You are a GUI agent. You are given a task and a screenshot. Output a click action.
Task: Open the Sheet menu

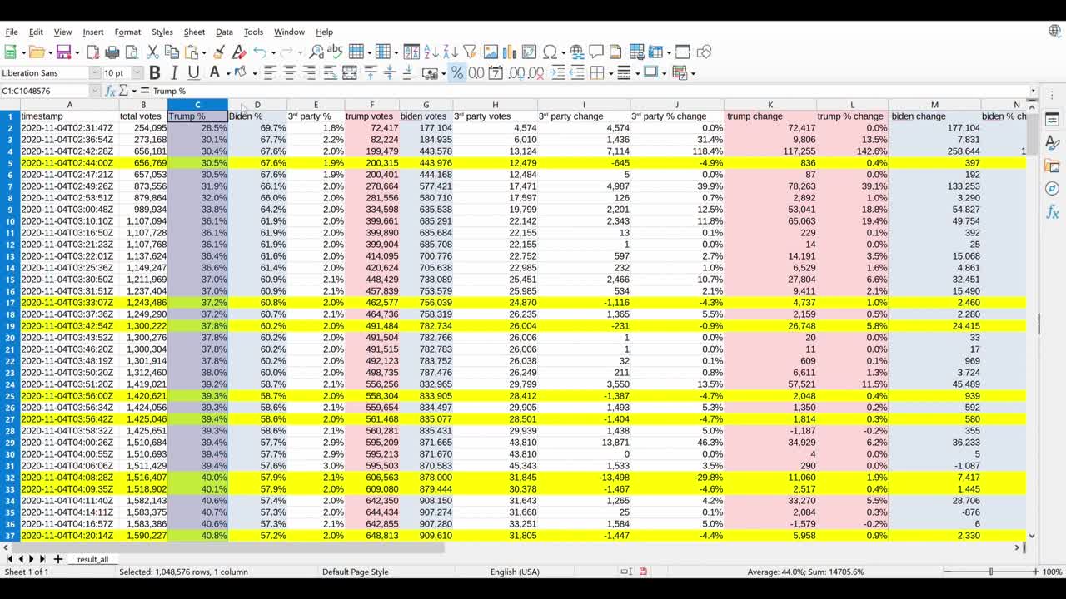coord(194,32)
